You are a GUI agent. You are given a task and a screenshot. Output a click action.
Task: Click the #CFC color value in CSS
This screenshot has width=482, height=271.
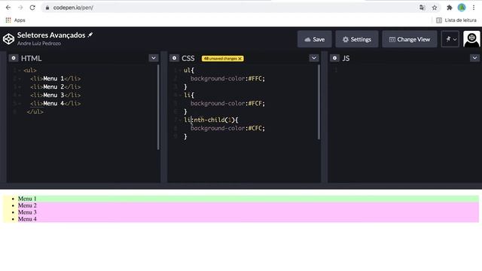pos(255,129)
